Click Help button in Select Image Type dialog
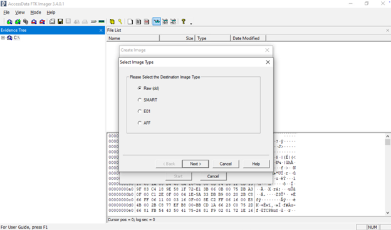The height and width of the screenshot is (230, 391). click(x=256, y=164)
